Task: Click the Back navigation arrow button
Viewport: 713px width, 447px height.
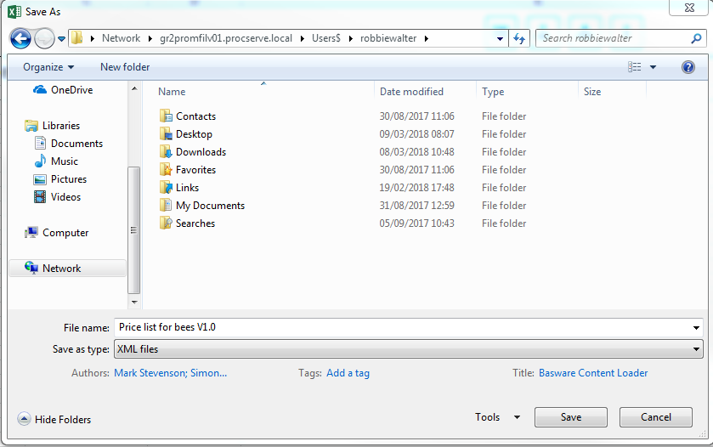Action: pyautogui.click(x=20, y=38)
